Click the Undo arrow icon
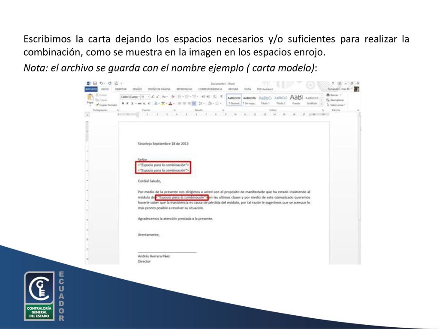Image resolution: width=439 pixels, height=329 pixels. (x=101, y=84)
